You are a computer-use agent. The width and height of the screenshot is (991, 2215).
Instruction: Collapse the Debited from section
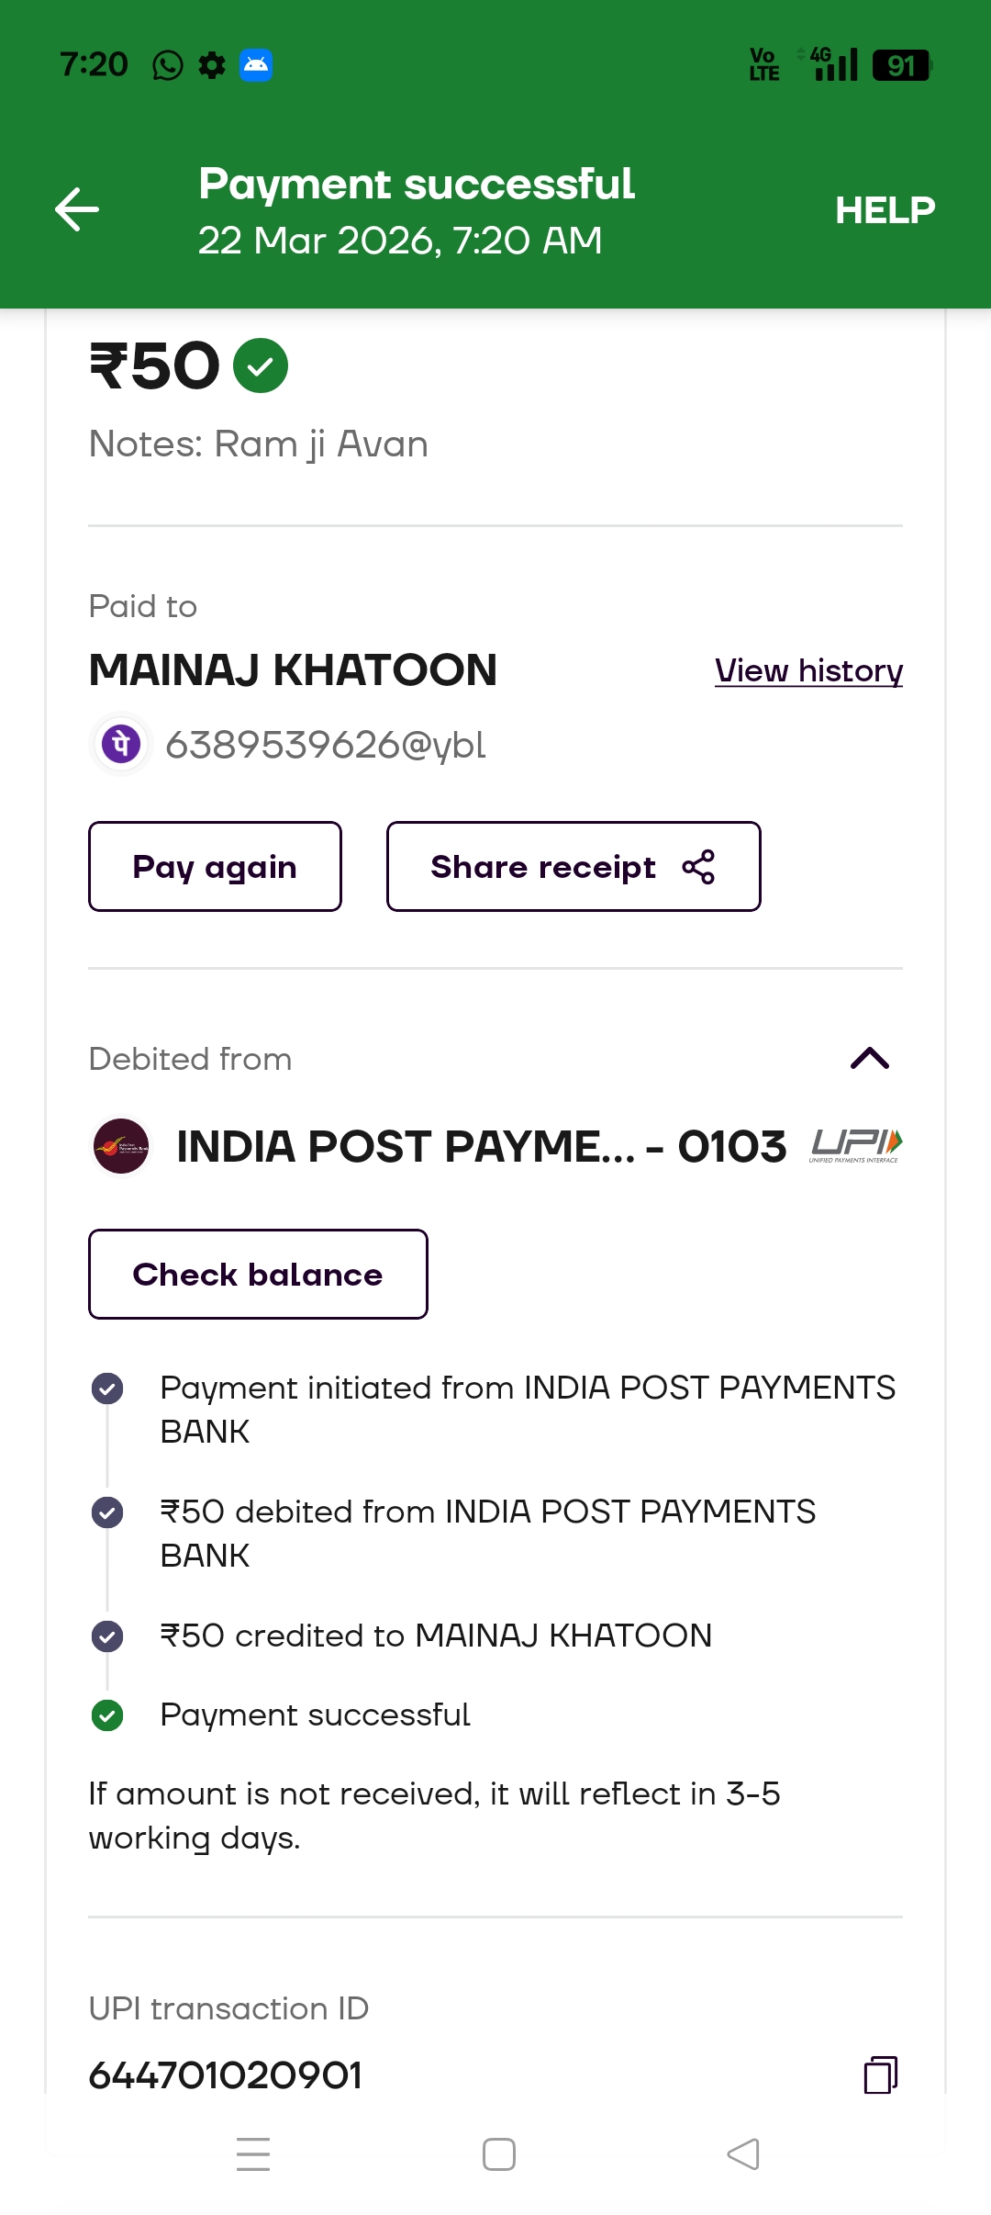869,1059
